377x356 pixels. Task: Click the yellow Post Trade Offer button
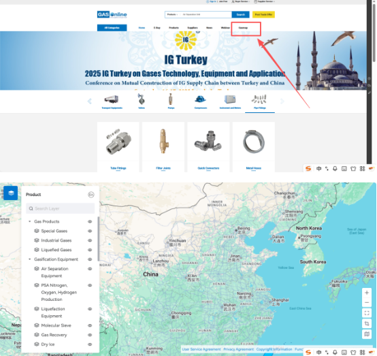263,15
